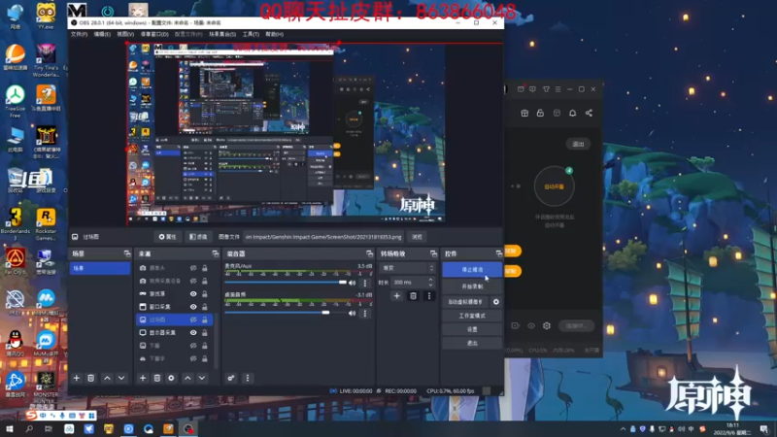Open the mixer bottom three-dot menu
Image resolution: width=777 pixels, height=437 pixels.
click(248, 378)
